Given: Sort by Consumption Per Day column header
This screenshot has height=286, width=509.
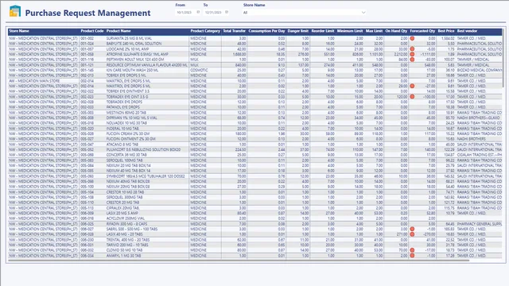Looking at the screenshot, I should (x=266, y=31).
